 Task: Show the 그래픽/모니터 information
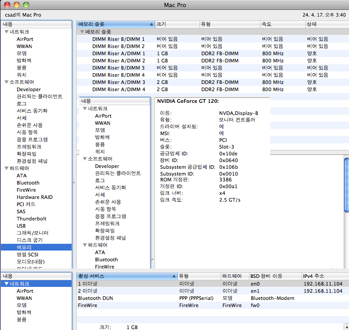click(x=32, y=233)
